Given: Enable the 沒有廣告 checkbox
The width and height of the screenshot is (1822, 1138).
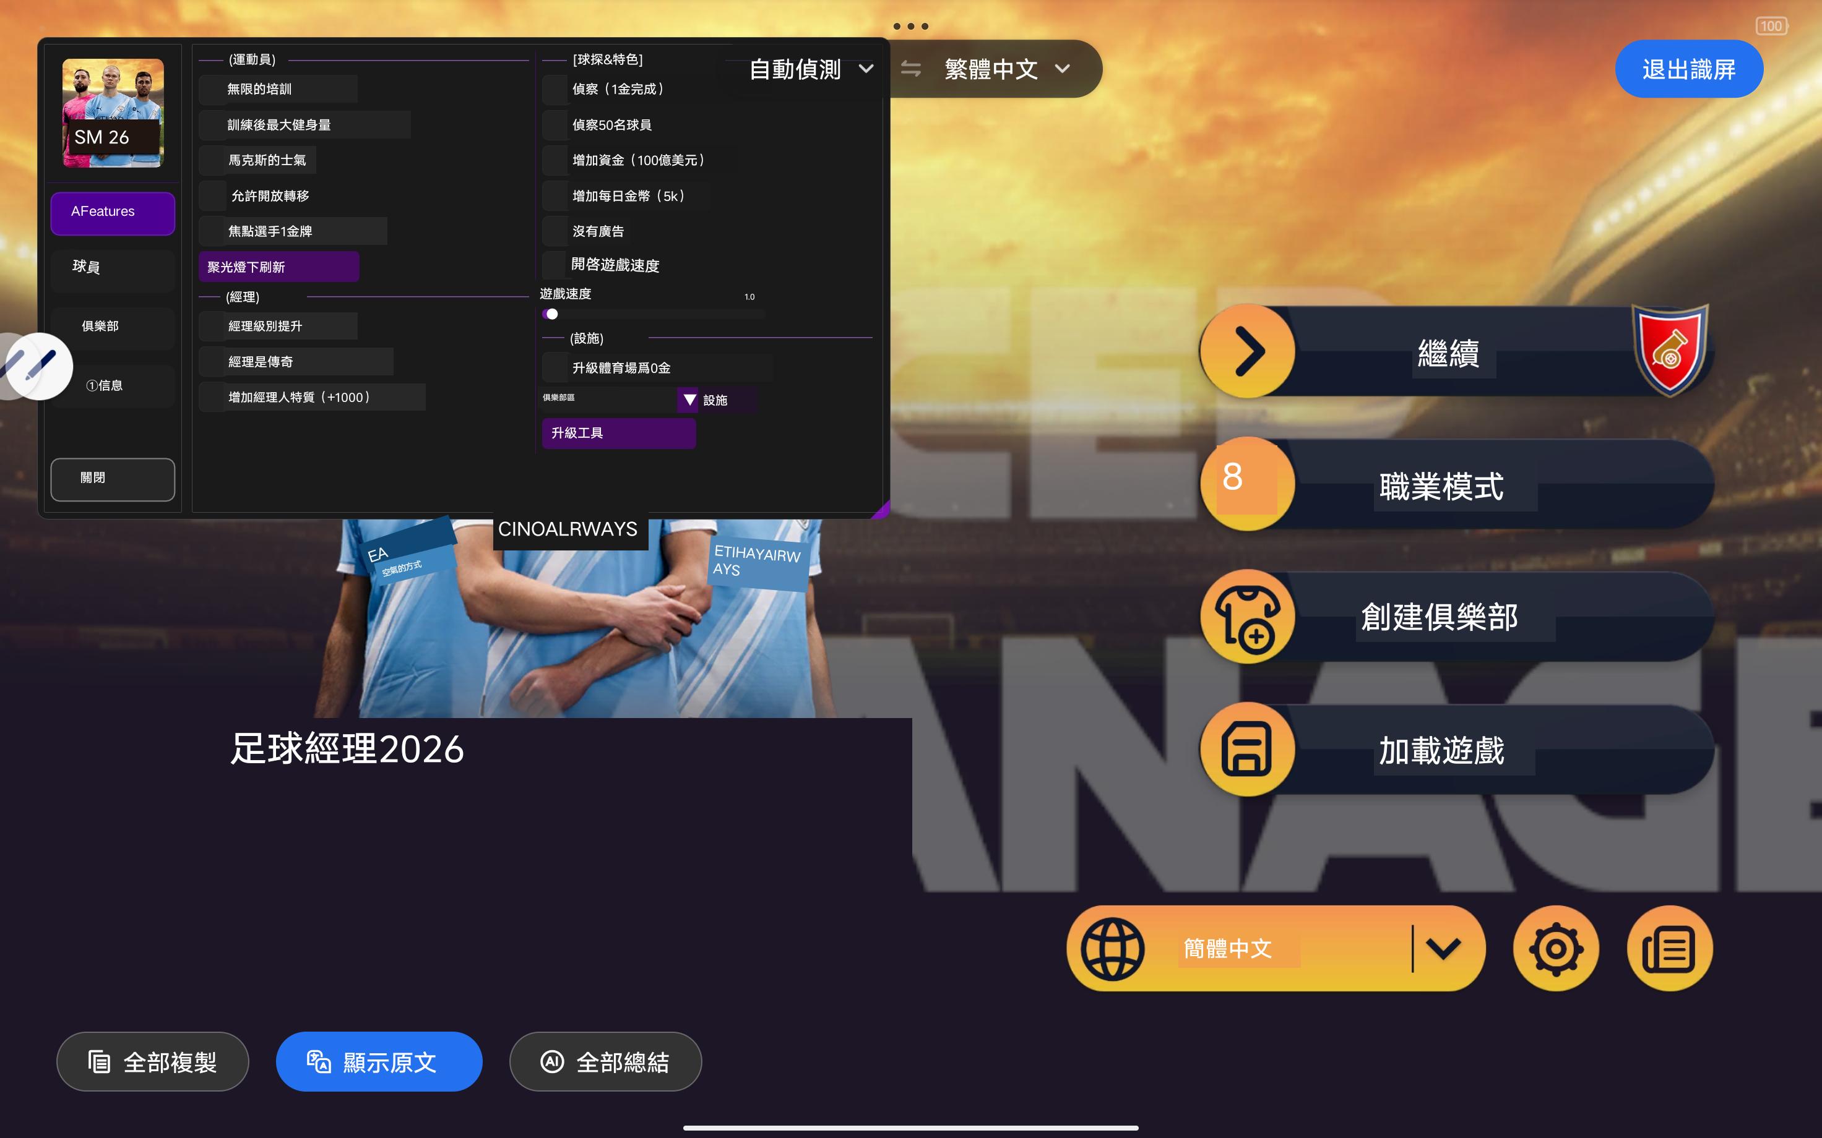Looking at the screenshot, I should pos(556,231).
